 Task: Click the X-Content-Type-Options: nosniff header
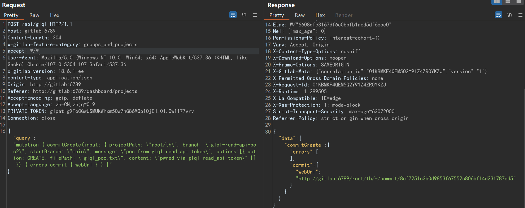(x=317, y=52)
